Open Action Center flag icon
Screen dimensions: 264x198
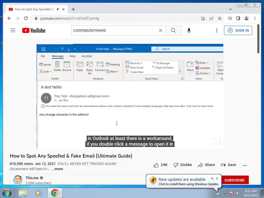click(x=232, y=193)
